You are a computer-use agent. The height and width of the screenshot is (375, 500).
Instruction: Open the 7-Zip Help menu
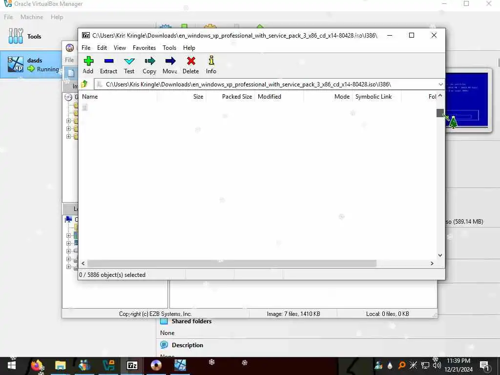(x=189, y=47)
